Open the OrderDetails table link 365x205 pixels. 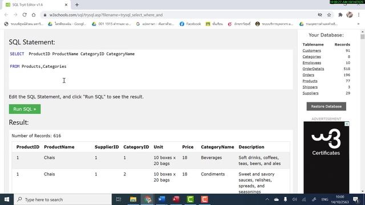[313, 69]
